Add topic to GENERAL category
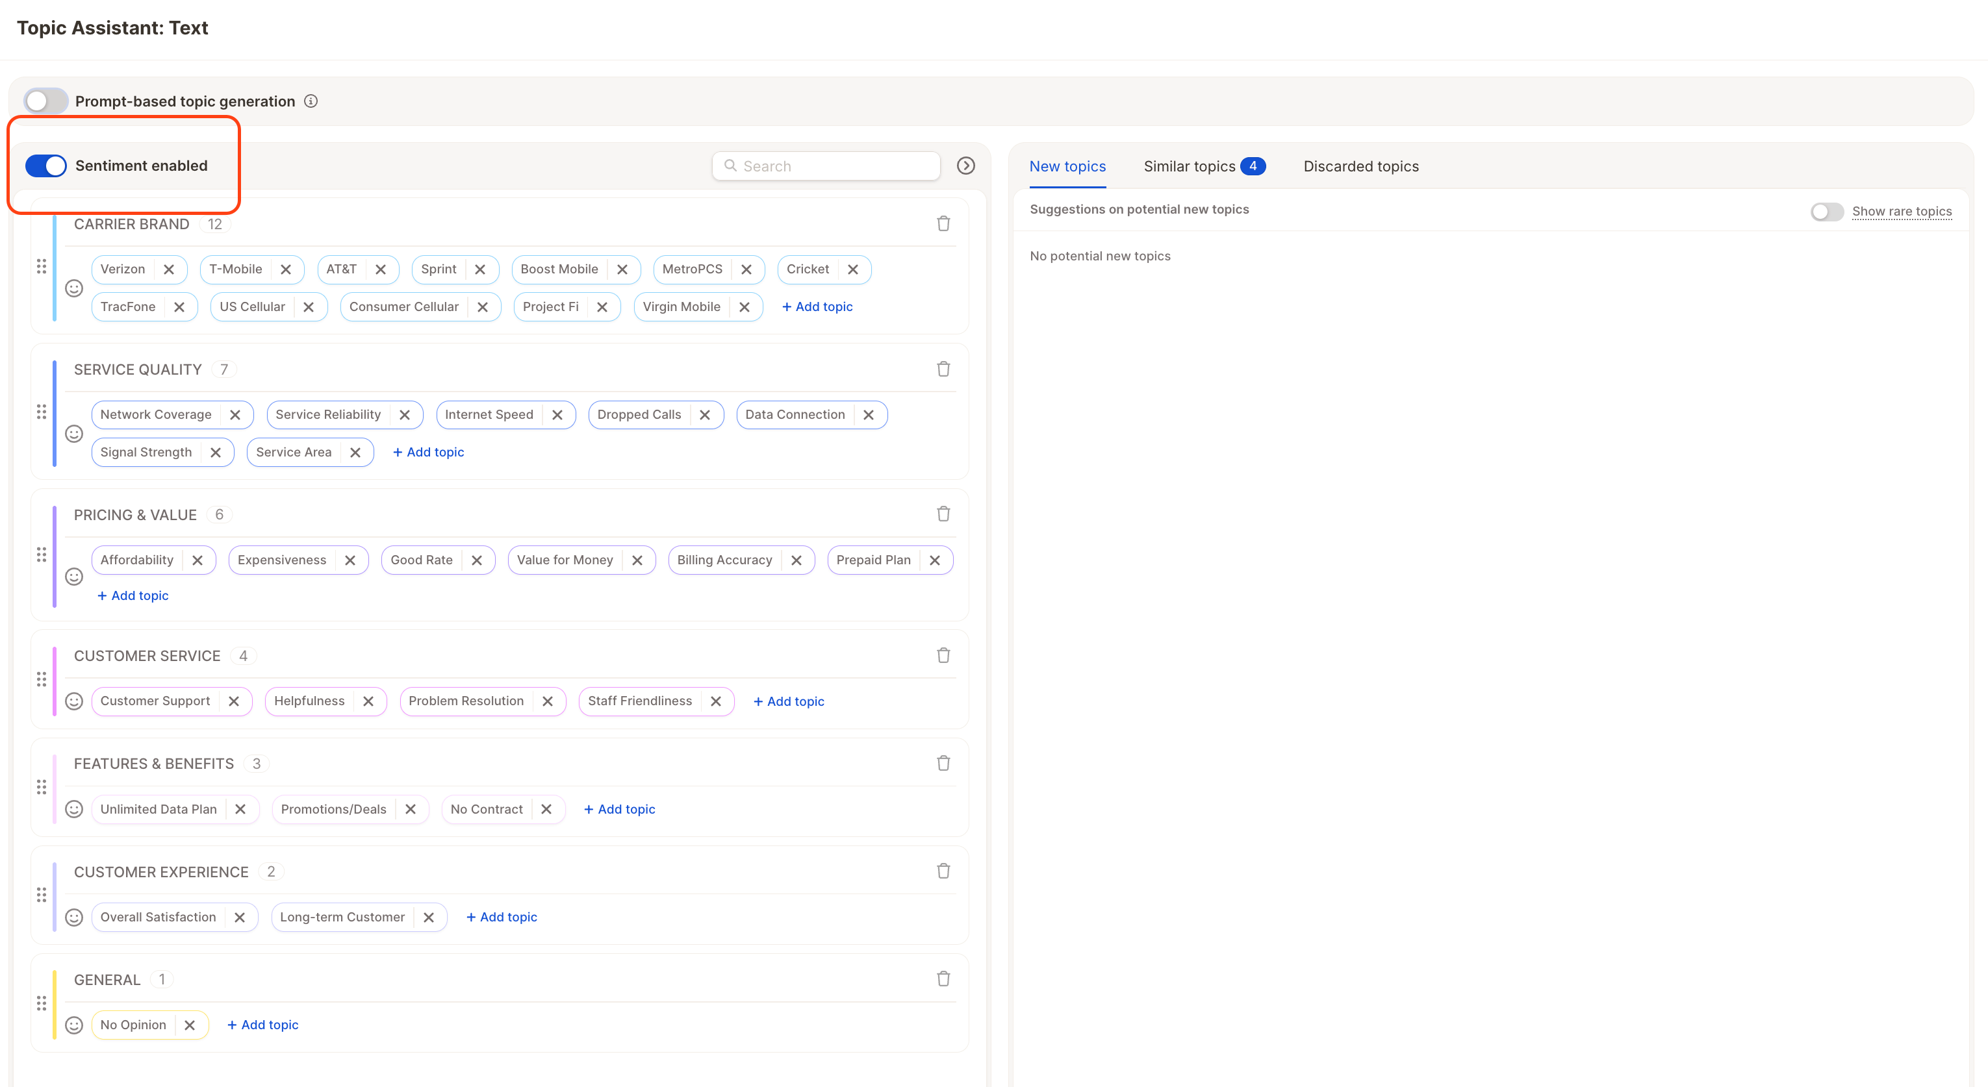The height and width of the screenshot is (1087, 1988). tap(262, 1025)
